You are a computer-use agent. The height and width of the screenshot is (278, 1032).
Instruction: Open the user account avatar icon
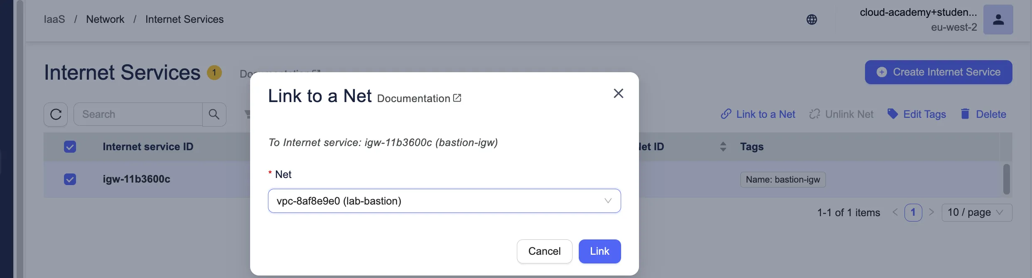pyautogui.click(x=998, y=20)
